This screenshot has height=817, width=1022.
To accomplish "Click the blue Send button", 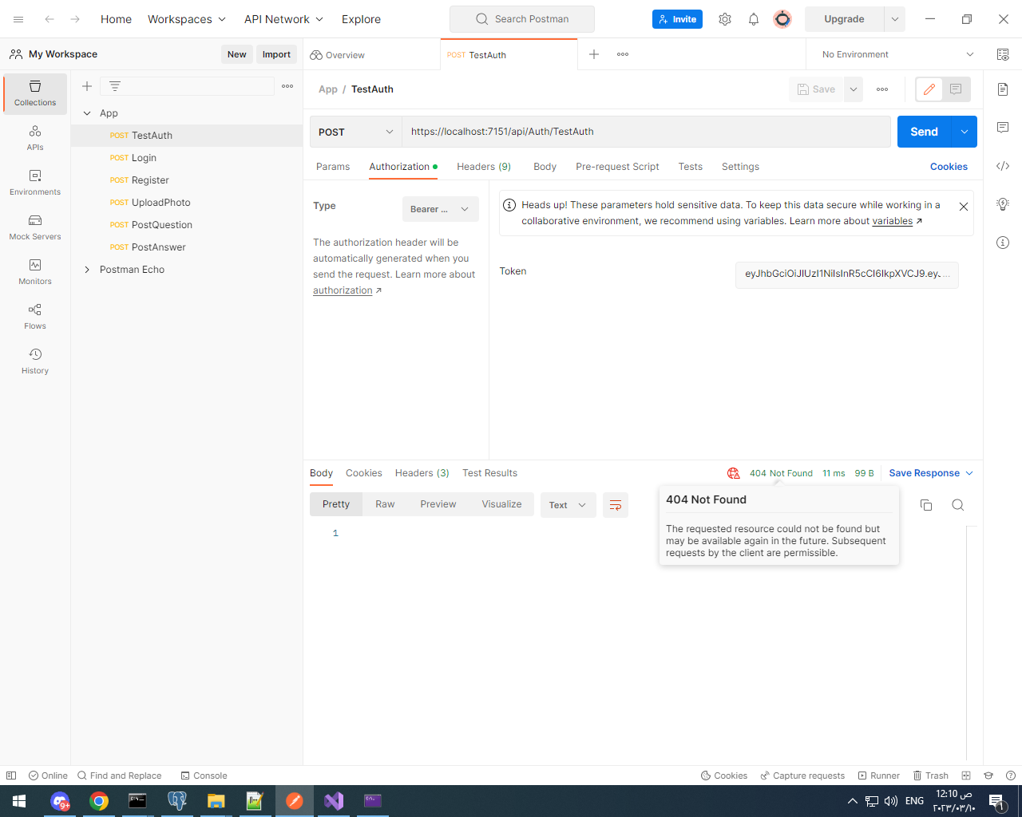I will tap(925, 132).
